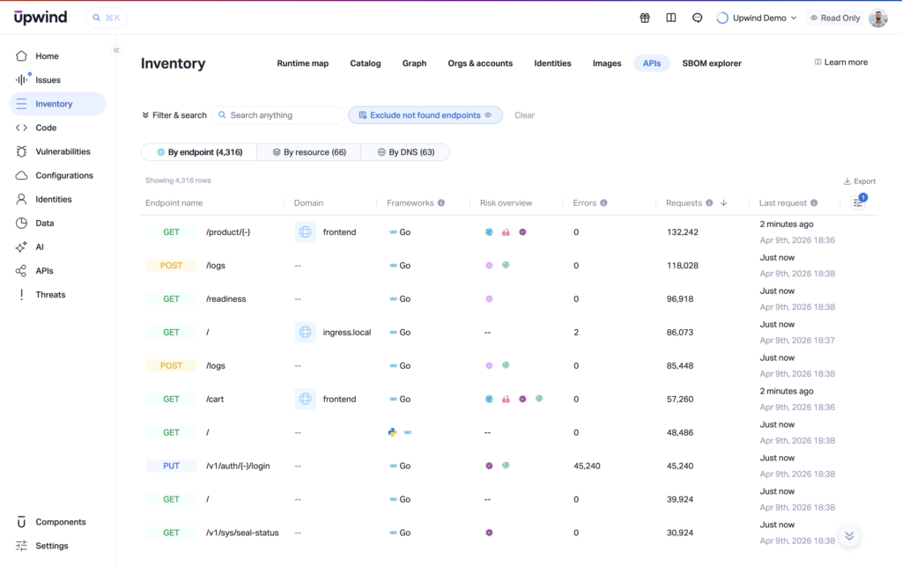Switch to the SBOM explorer tab
Viewport: 902px width, 566px height.
point(711,63)
